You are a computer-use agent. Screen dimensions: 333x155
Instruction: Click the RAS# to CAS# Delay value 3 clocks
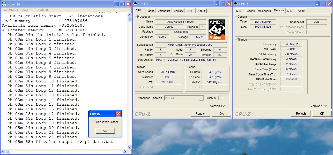[291, 59]
